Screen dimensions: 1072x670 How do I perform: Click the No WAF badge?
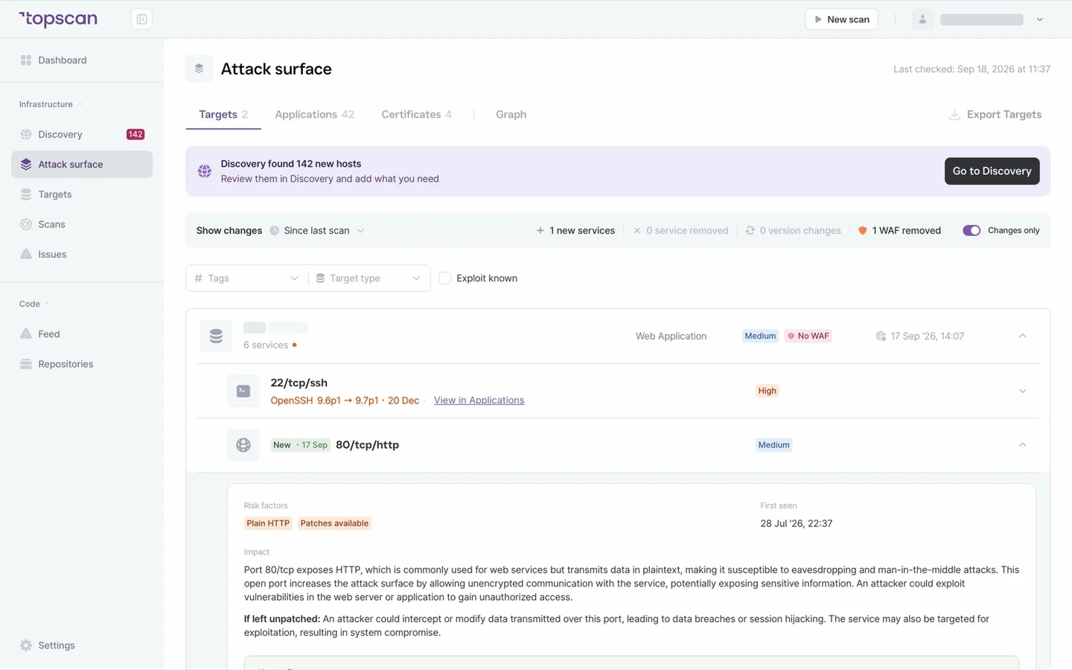coord(808,336)
